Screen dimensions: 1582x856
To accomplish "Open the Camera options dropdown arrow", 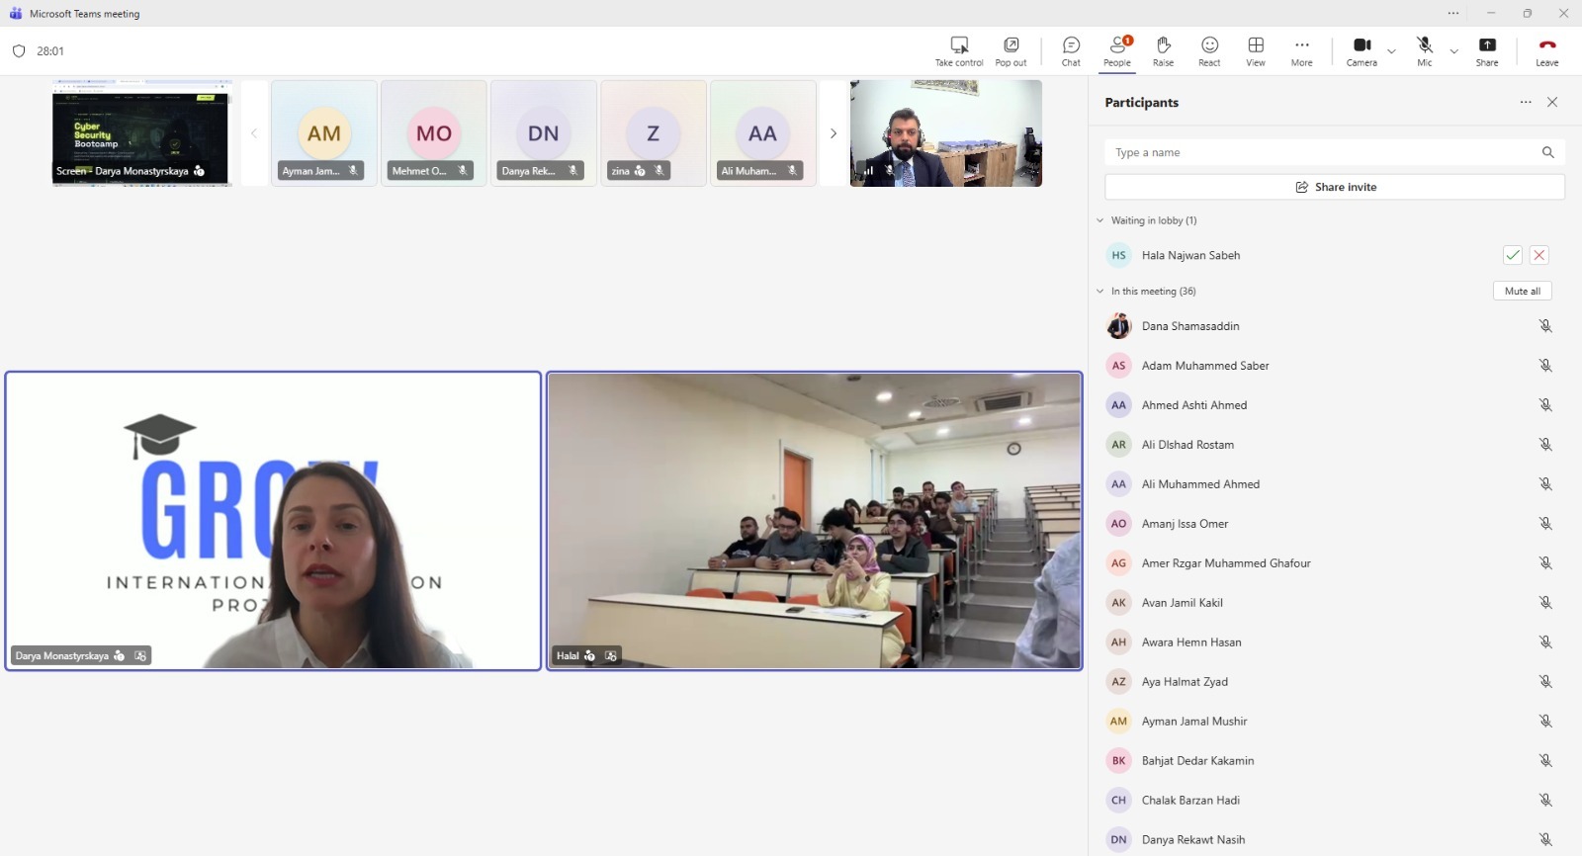I will (x=1392, y=51).
